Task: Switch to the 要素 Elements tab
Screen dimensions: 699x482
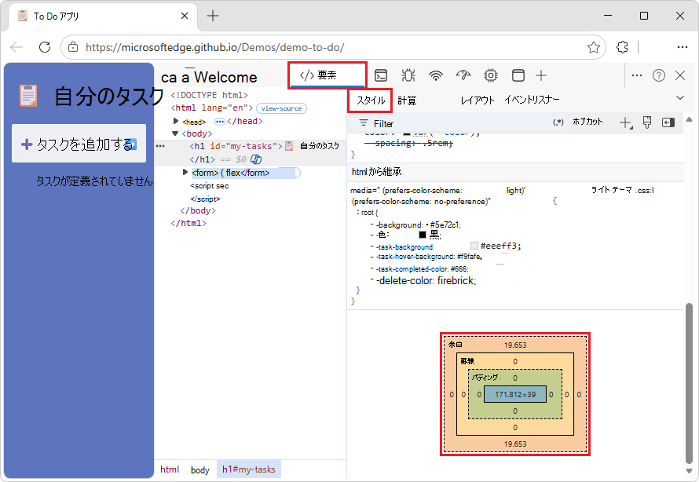Action: (328, 75)
